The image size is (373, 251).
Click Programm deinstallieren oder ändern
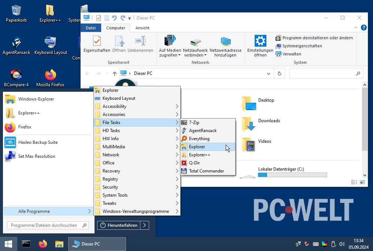(x=314, y=38)
